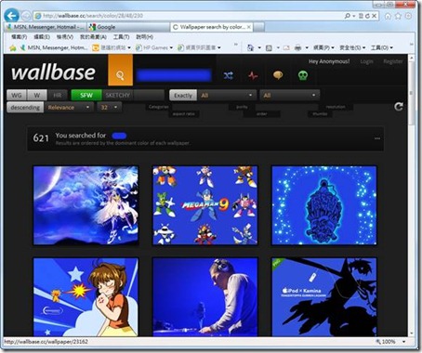Click the Register link
This screenshot has height=353, width=422.
click(x=393, y=61)
